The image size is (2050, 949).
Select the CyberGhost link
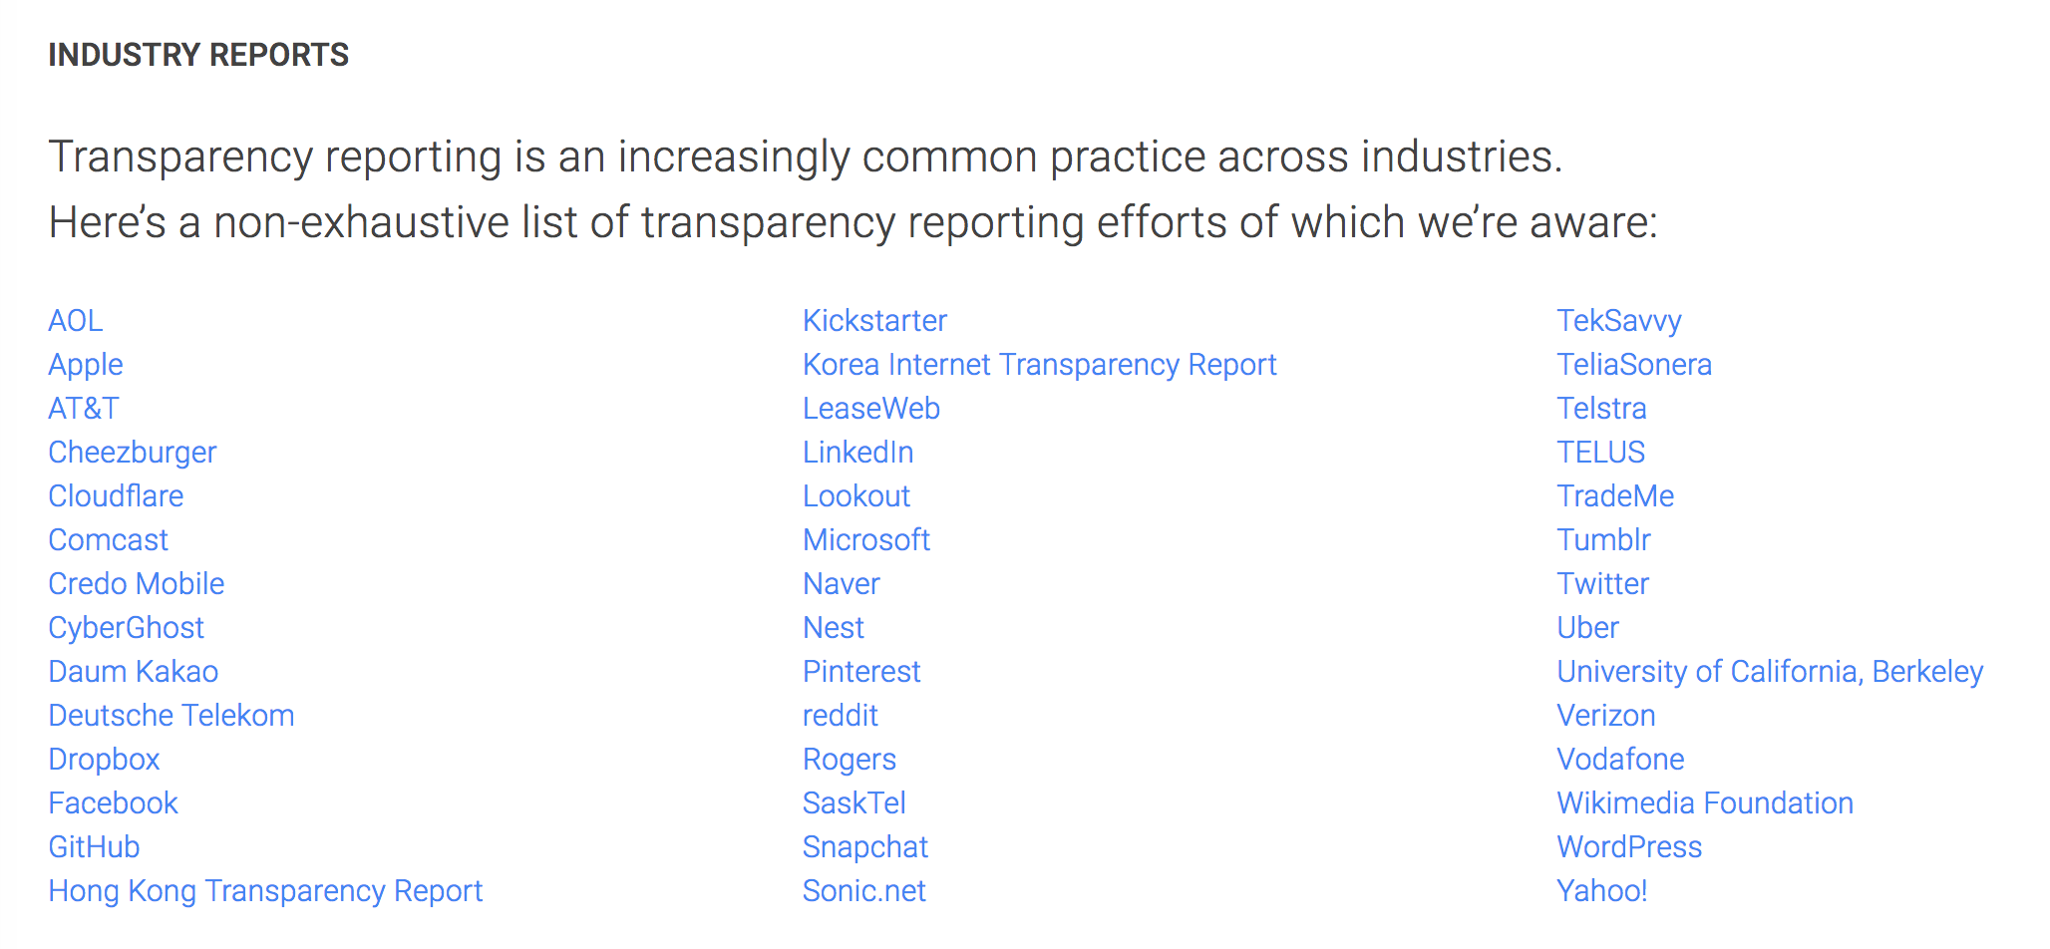126,628
